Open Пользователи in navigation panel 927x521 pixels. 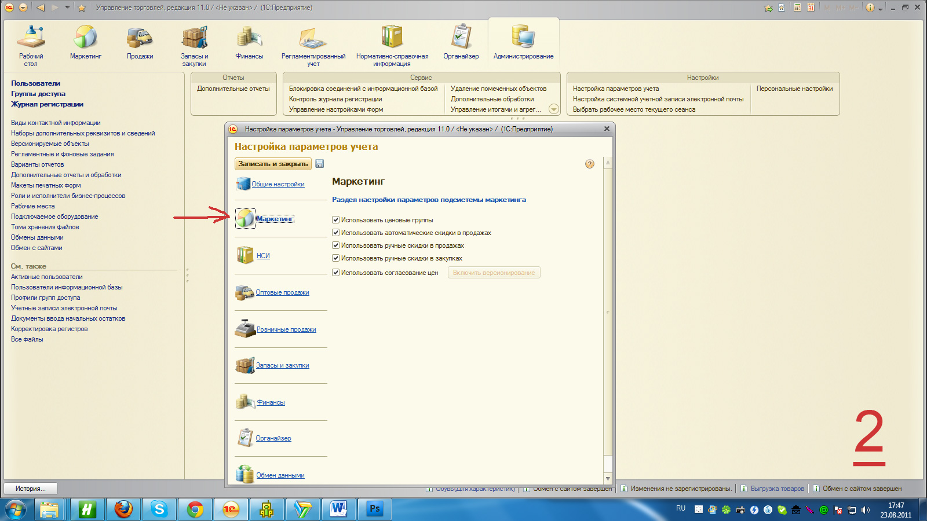tap(35, 83)
